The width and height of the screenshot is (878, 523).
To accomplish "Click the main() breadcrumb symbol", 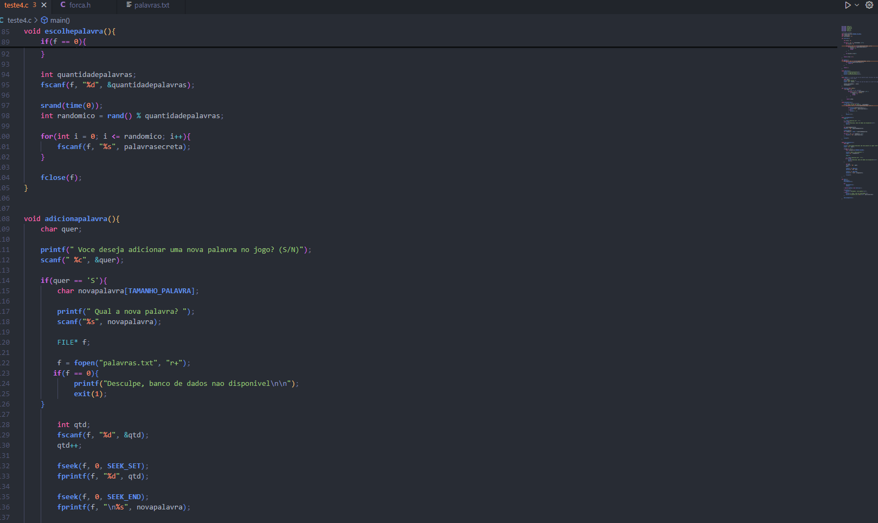I will coord(60,20).
